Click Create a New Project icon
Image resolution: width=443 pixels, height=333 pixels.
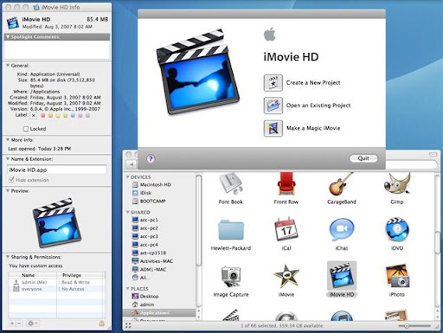(x=273, y=83)
